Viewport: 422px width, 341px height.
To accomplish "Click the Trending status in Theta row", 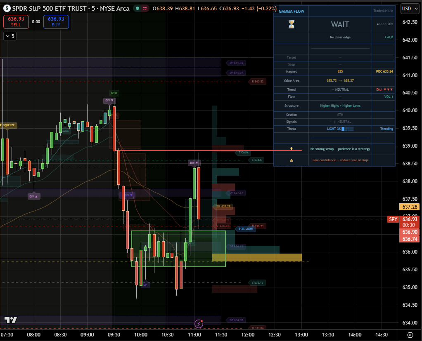I will (386, 129).
